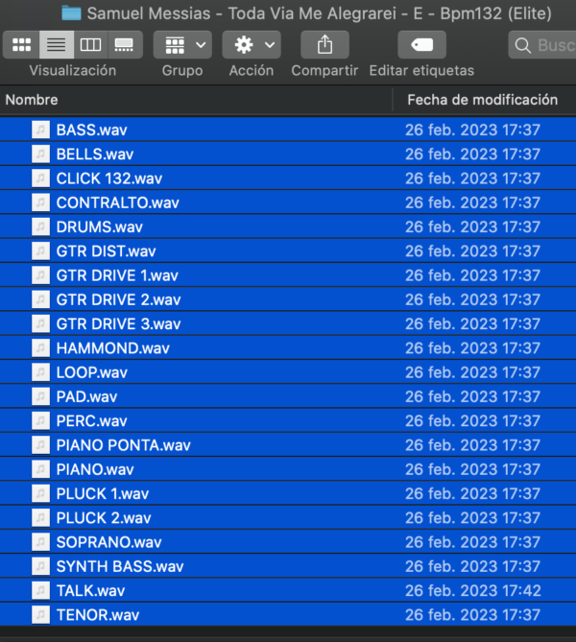Select the file name SOPRANO.wav
The width and height of the screenshot is (576, 642).
click(x=109, y=542)
